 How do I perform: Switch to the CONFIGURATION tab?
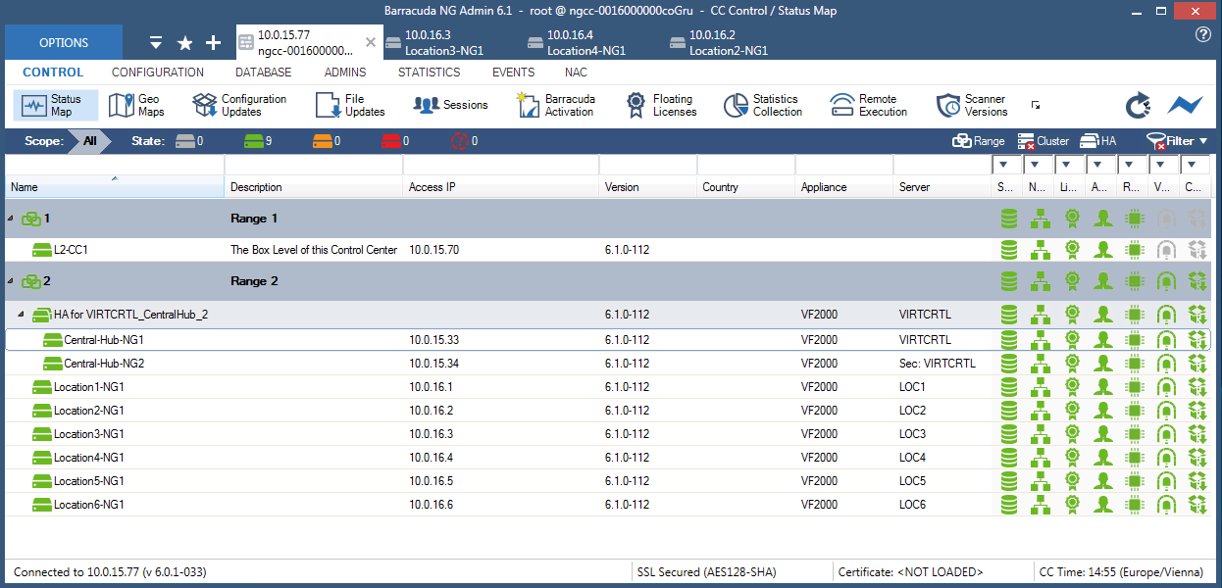click(x=158, y=73)
